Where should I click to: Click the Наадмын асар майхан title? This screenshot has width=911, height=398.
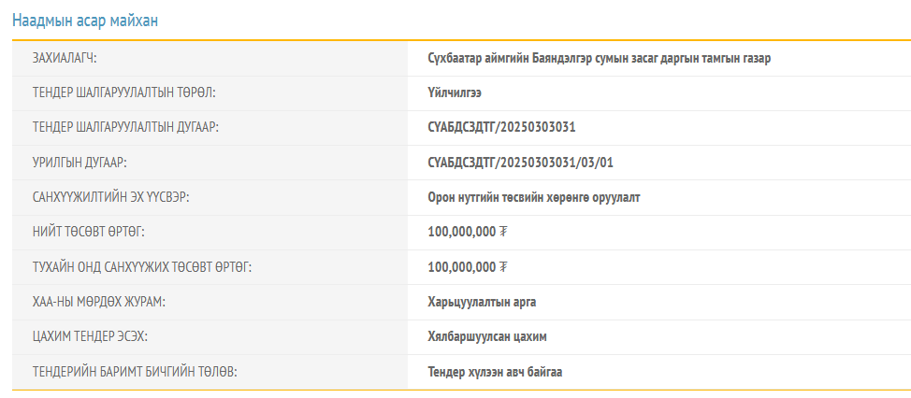click(85, 21)
